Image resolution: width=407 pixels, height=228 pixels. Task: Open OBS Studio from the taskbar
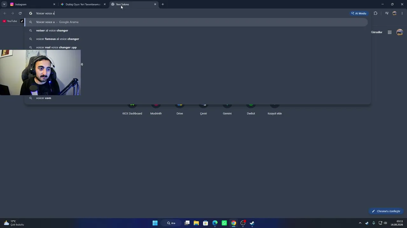click(x=243, y=223)
